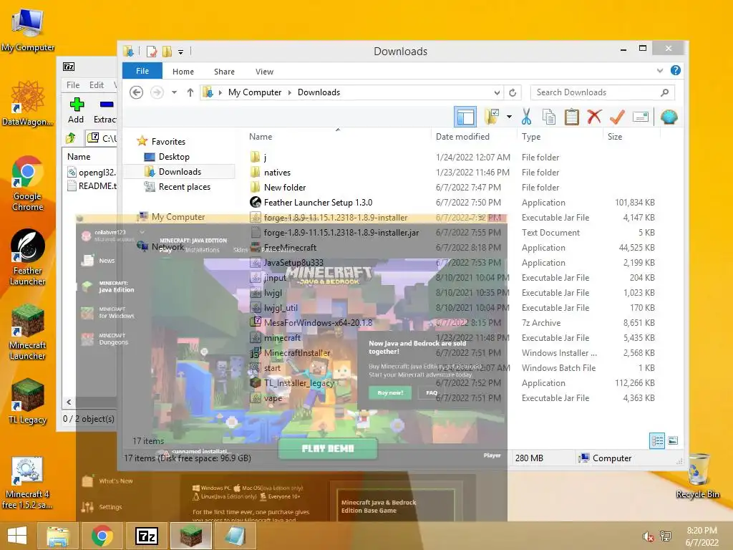Click New folder icon in quick access toolbar
The width and height of the screenshot is (733, 550).
pyautogui.click(x=167, y=52)
